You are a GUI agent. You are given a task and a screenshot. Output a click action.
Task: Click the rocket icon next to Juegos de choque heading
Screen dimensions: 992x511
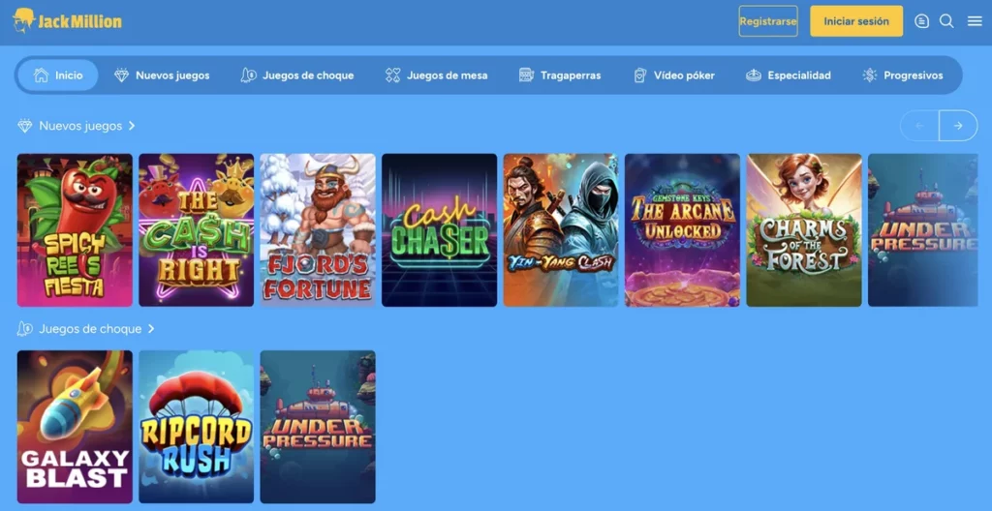click(x=24, y=329)
